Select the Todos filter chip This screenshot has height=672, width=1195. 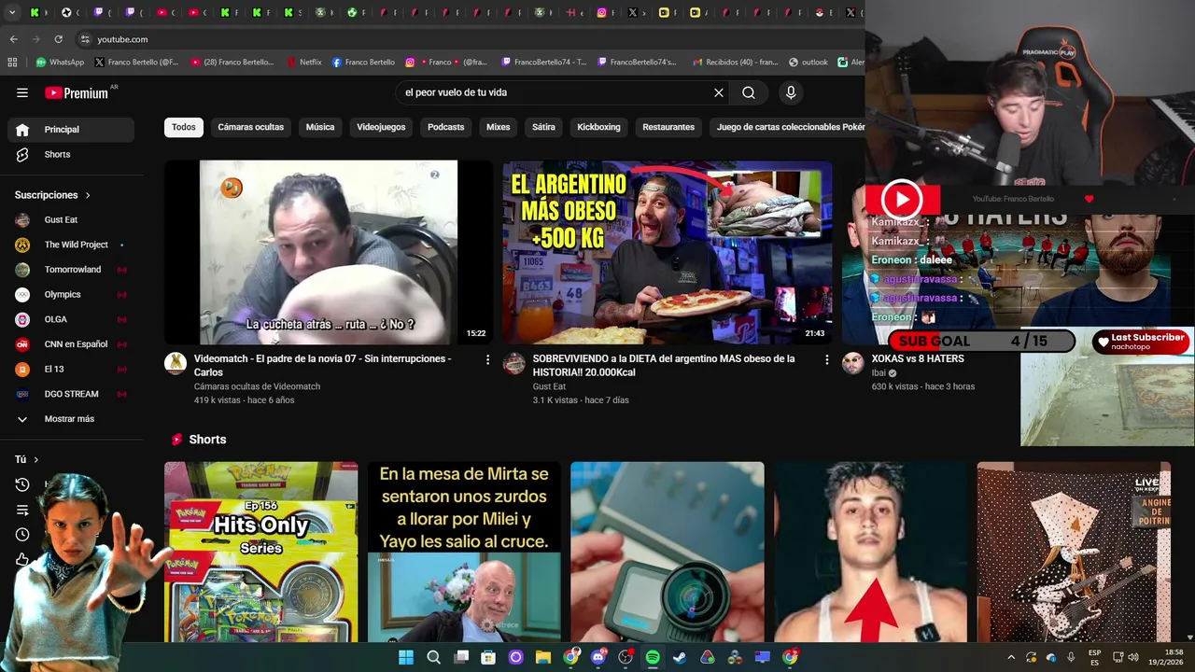point(184,127)
